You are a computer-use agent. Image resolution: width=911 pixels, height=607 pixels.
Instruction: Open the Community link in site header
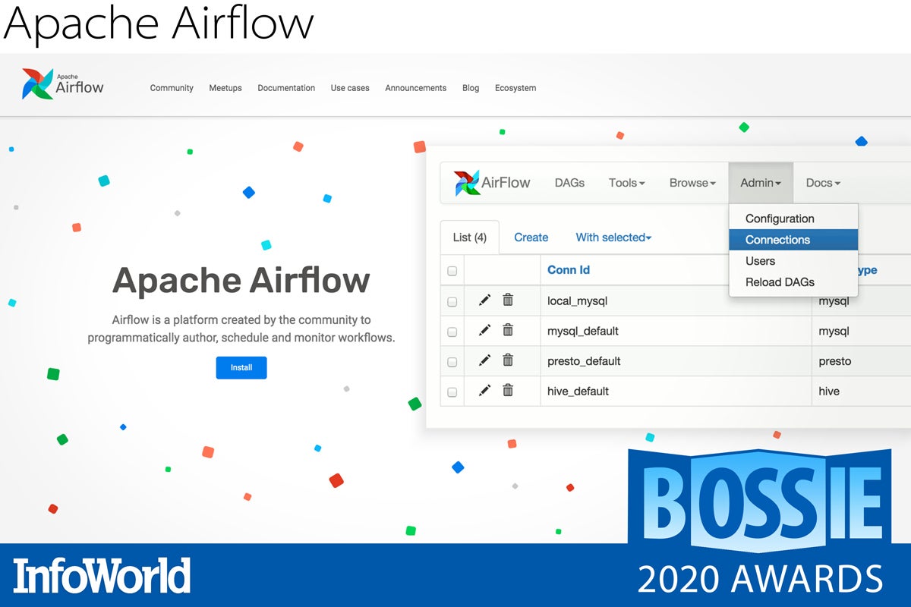pyautogui.click(x=172, y=88)
